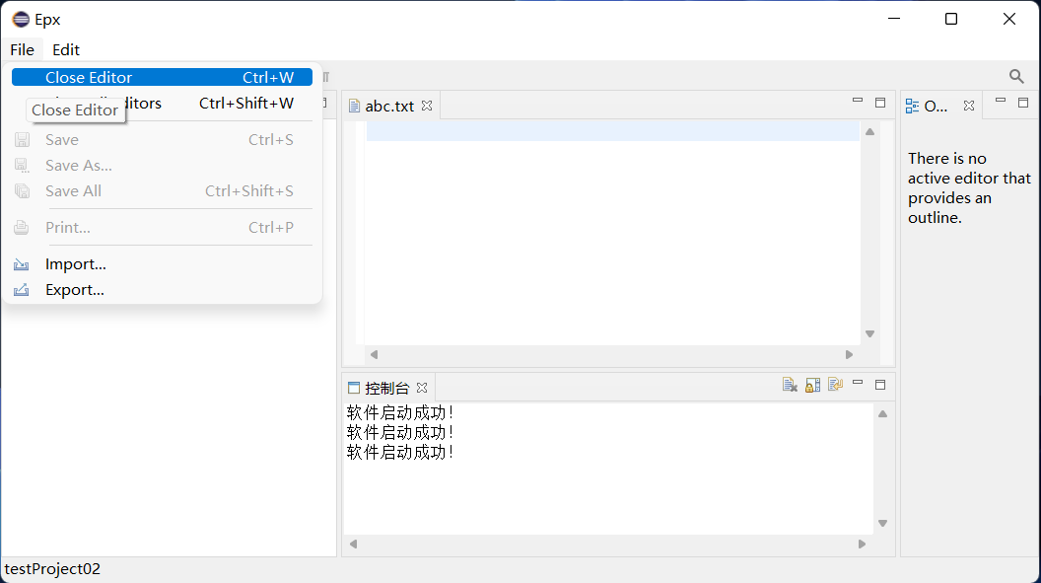Viewport: 1041px width, 583px height.
Task: Close the abc.txt editor tab
Action: (427, 106)
